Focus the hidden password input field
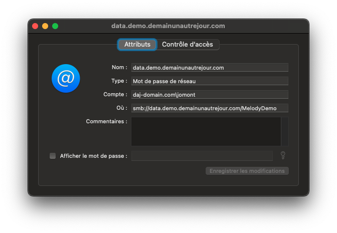This screenshot has height=233, width=337. point(202,156)
